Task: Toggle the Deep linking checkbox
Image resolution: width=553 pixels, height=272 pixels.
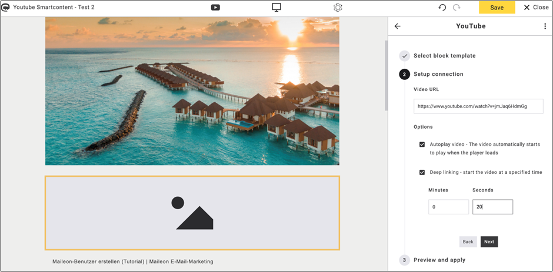Action: point(422,172)
